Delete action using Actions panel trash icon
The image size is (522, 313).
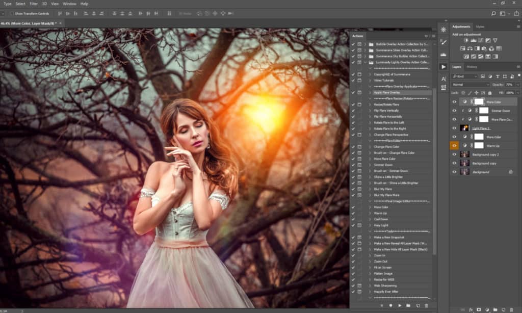point(426,305)
